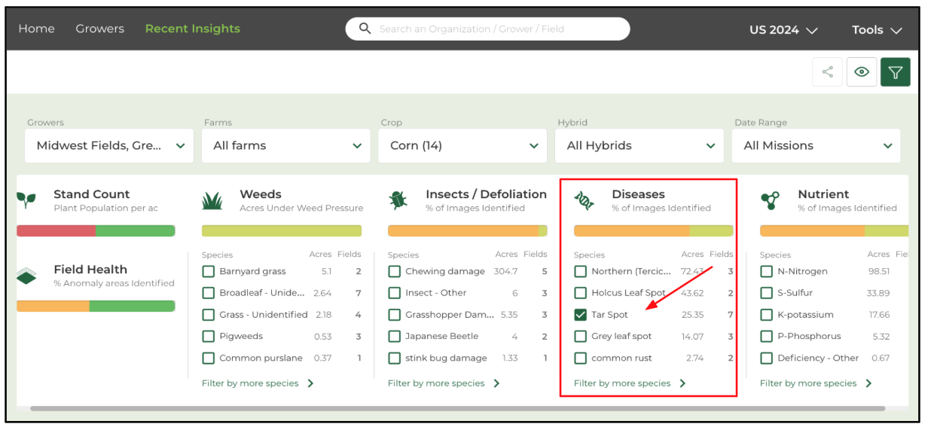The height and width of the screenshot is (427, 925).
Task: Open the Tools menu
Action: click(877, 30)
